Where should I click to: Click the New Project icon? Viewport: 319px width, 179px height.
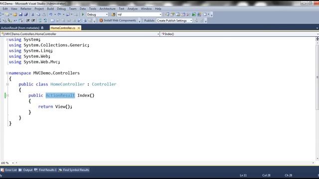point(0,14)
